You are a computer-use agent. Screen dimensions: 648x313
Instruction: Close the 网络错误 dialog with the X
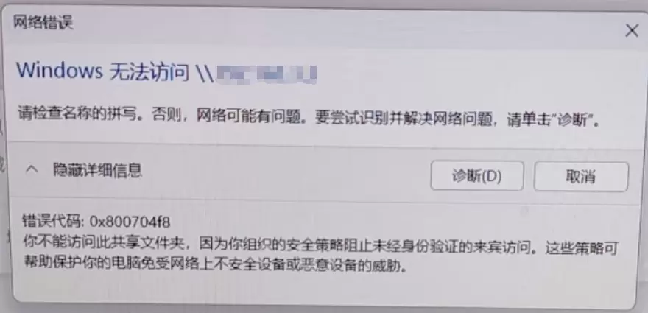coord(632,31)
